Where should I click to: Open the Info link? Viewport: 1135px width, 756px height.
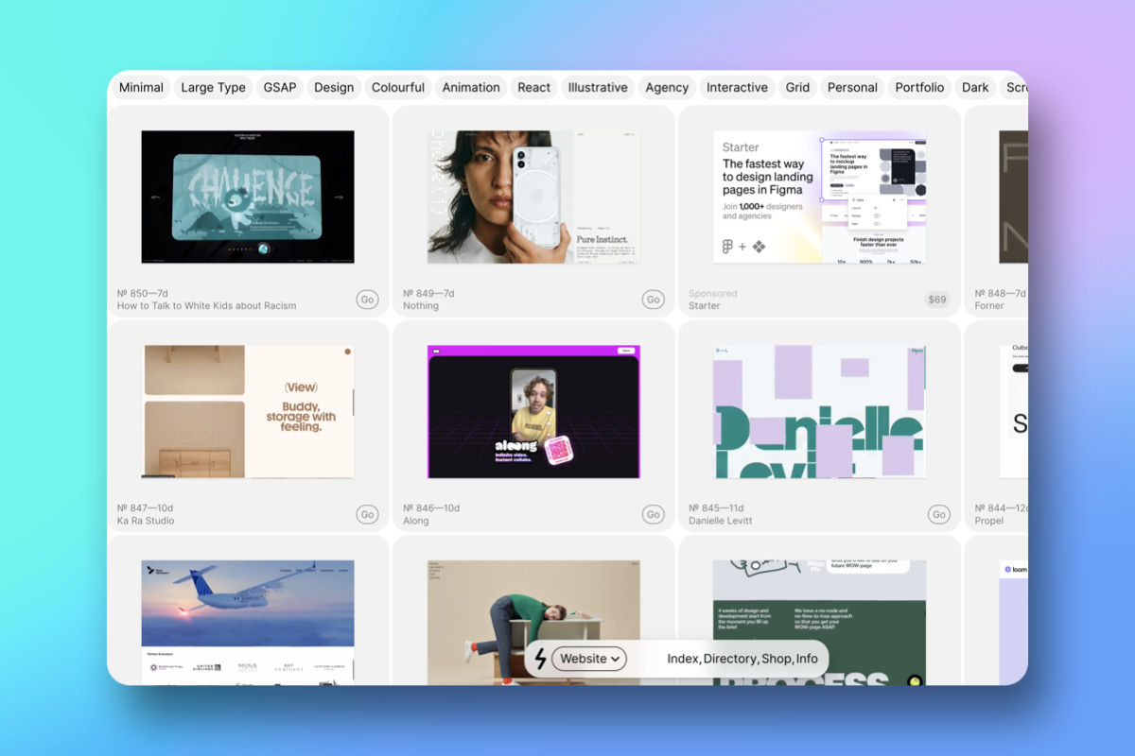click(807, 659)
